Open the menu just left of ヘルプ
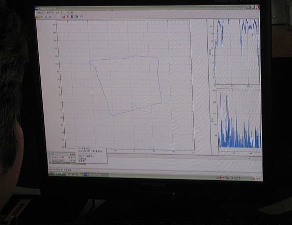This screenshot has height=225, width=292. pos(60,13)
